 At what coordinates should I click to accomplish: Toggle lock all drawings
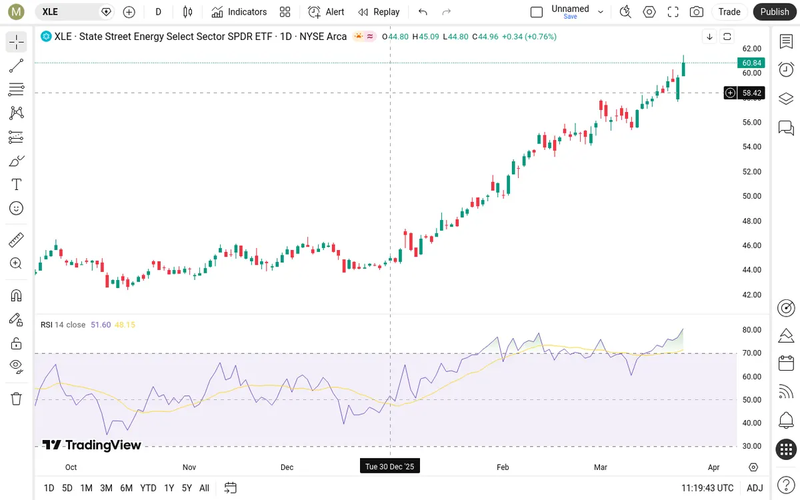(16, 343)
